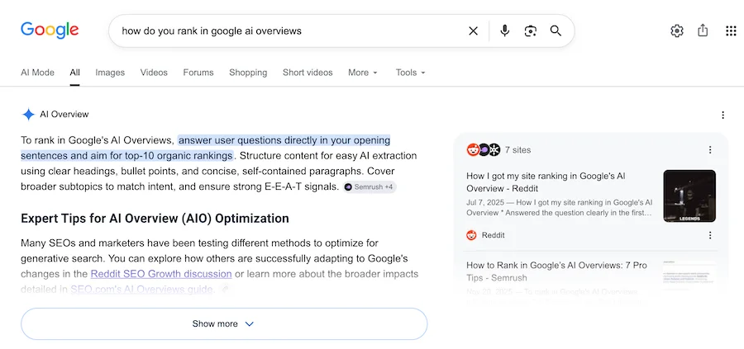Click the AI Overview label text
Image resolution: width=744 pixels, height=349 pixels.
(x=64, y=114)
